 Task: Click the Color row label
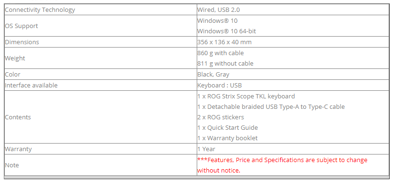click(12, 74)
